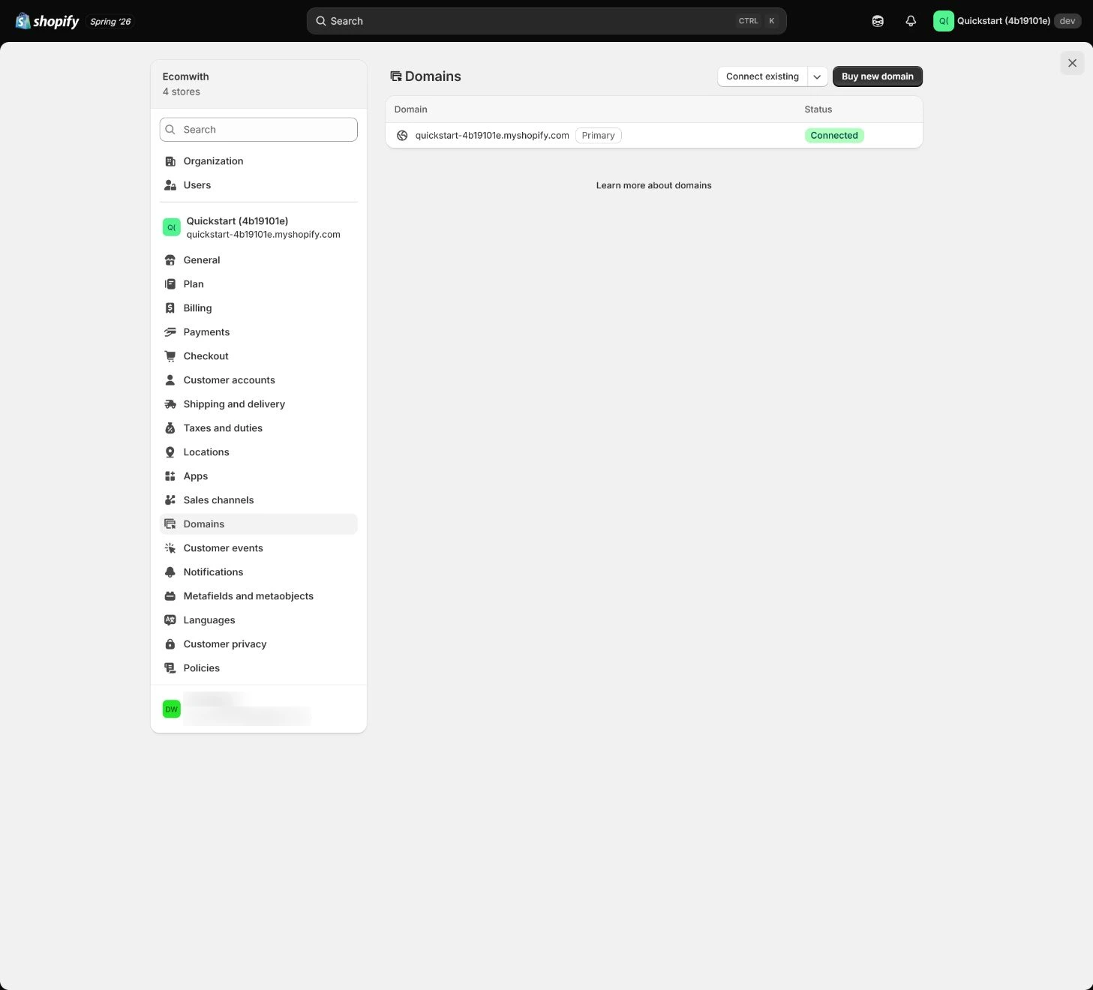Open the quickstart-4b19101e.myshopify.com domain row

[x=654, y=136]
